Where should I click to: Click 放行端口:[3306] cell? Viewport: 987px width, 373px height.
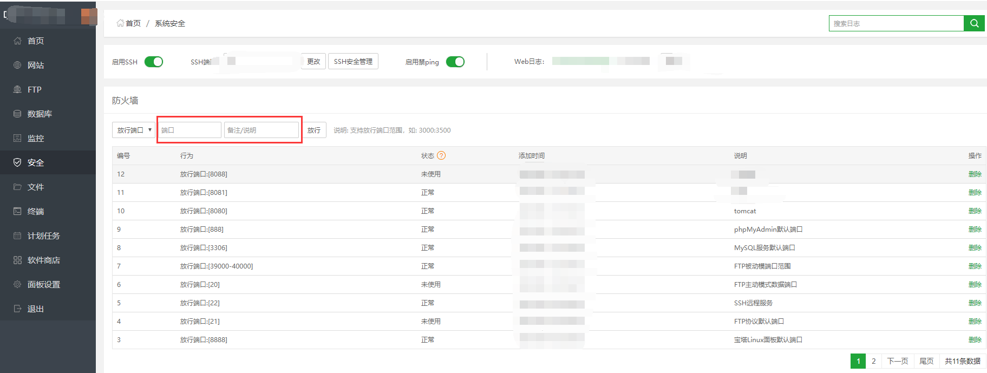click(204, 247)
